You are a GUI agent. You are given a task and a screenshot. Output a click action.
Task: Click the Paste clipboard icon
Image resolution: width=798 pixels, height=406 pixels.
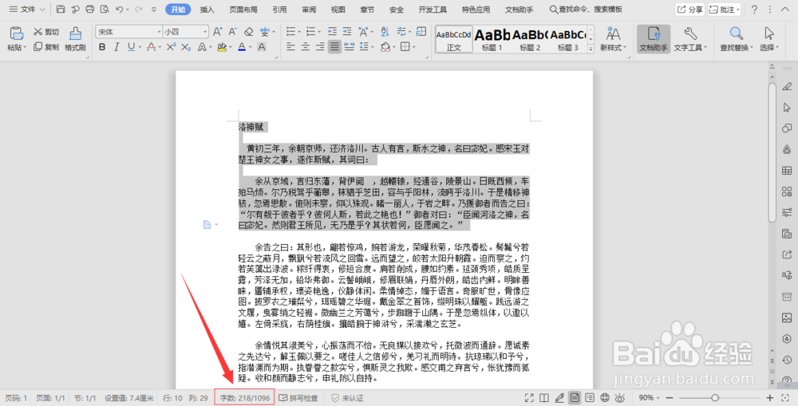(x=16, y=34)
